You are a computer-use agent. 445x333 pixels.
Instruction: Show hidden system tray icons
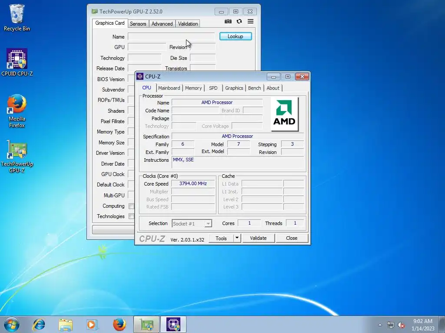[380, 325]
